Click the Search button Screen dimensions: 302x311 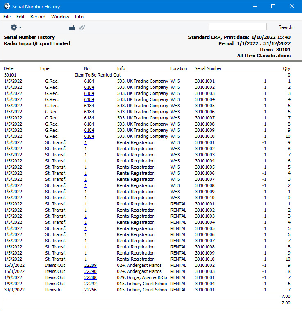coord(285,27)
